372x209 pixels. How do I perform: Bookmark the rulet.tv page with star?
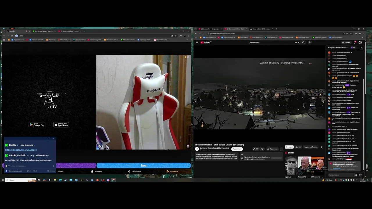click(x=175, y=36)
